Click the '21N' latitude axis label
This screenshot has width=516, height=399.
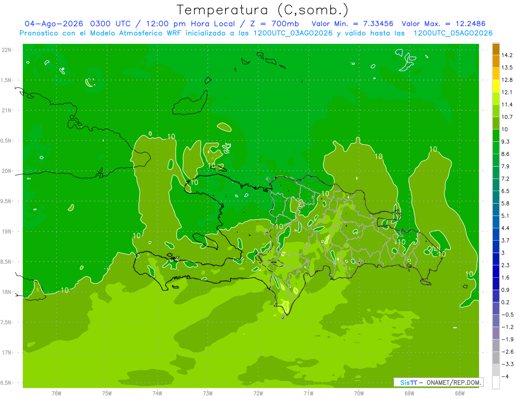tap(6, 110)
